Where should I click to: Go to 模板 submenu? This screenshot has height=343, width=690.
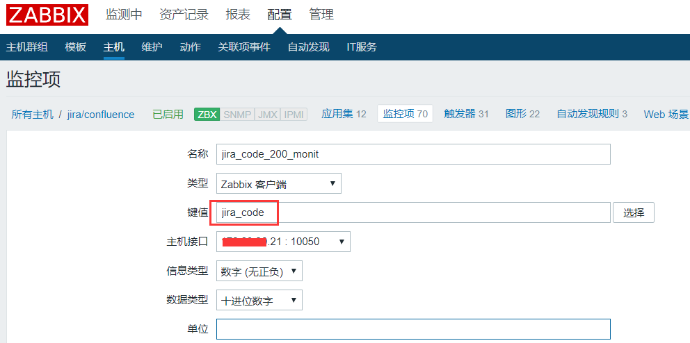click(x=76, y=47)
